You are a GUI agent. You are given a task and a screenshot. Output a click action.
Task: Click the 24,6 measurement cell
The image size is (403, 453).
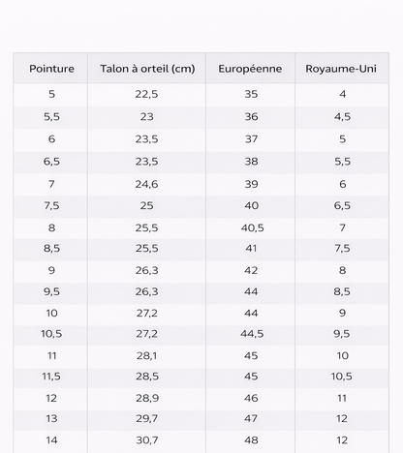point(146,184)
